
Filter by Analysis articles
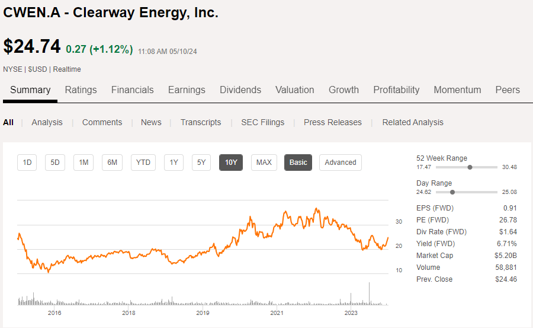coord(47,122)
